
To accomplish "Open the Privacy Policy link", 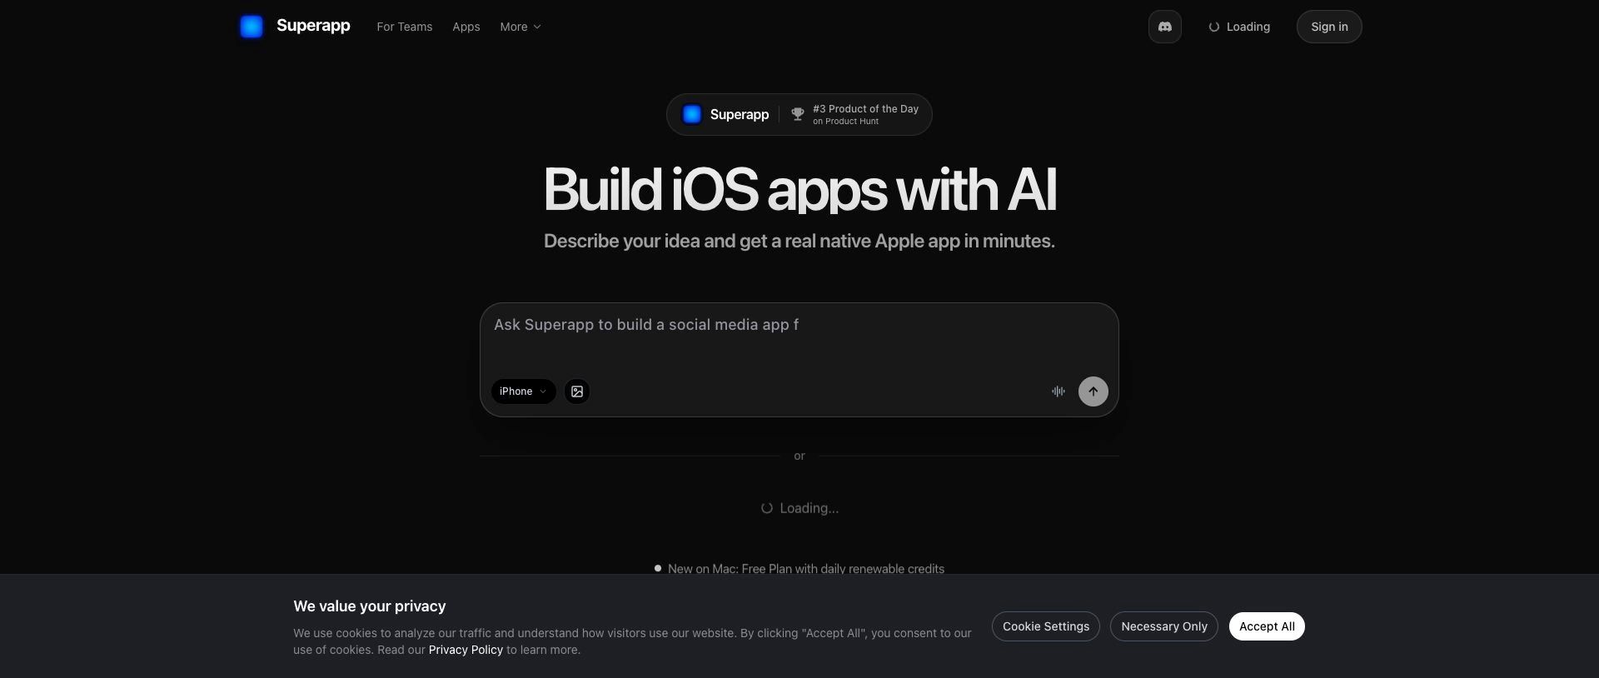I will tap(466, 650).
